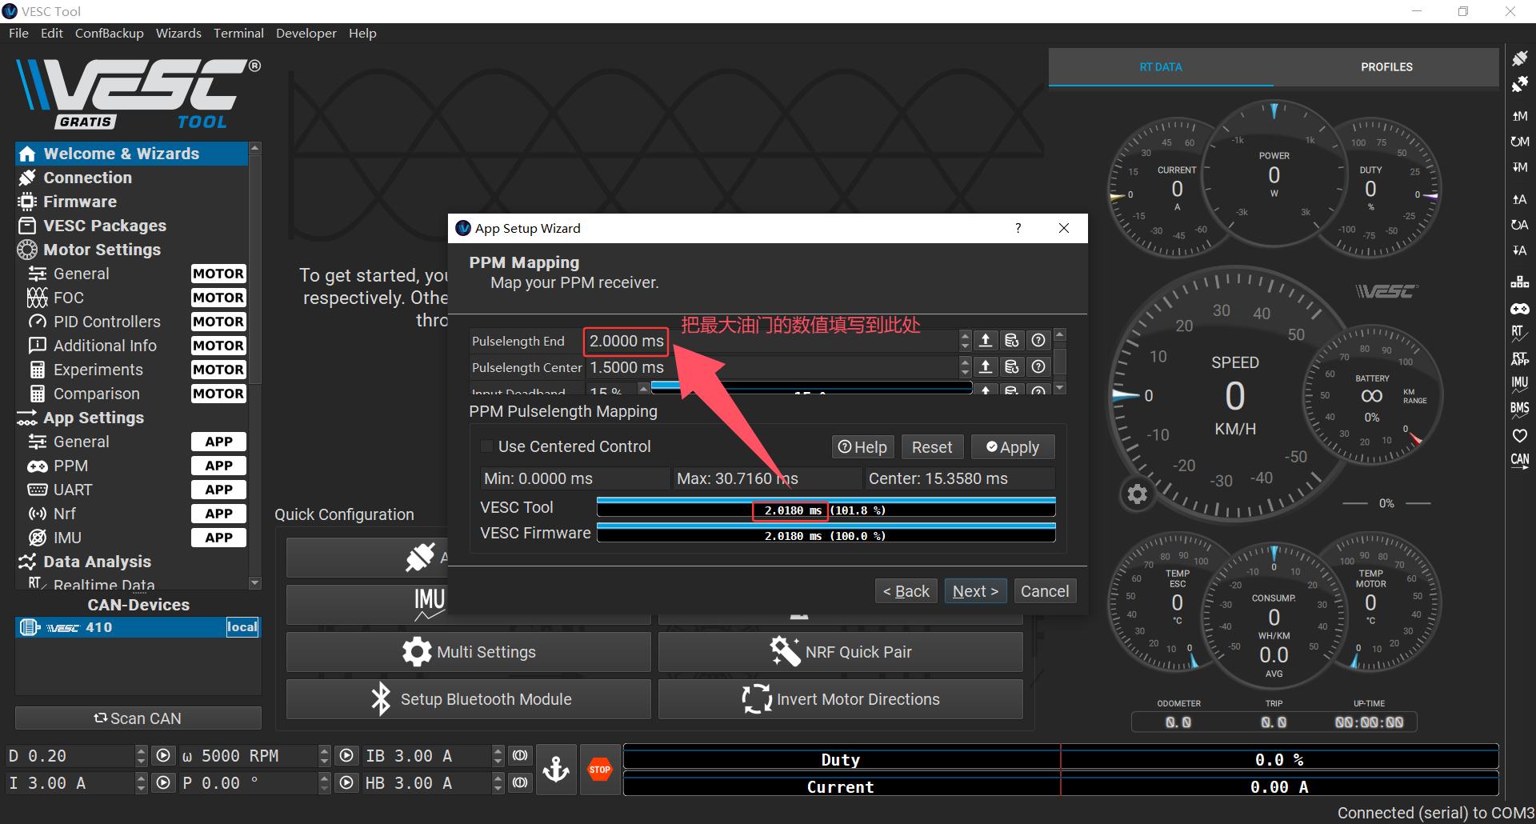This screenshot has height=824, width=1536.
Task: Step the IB 3.00 A spinner
Action: tap(498, 756)
